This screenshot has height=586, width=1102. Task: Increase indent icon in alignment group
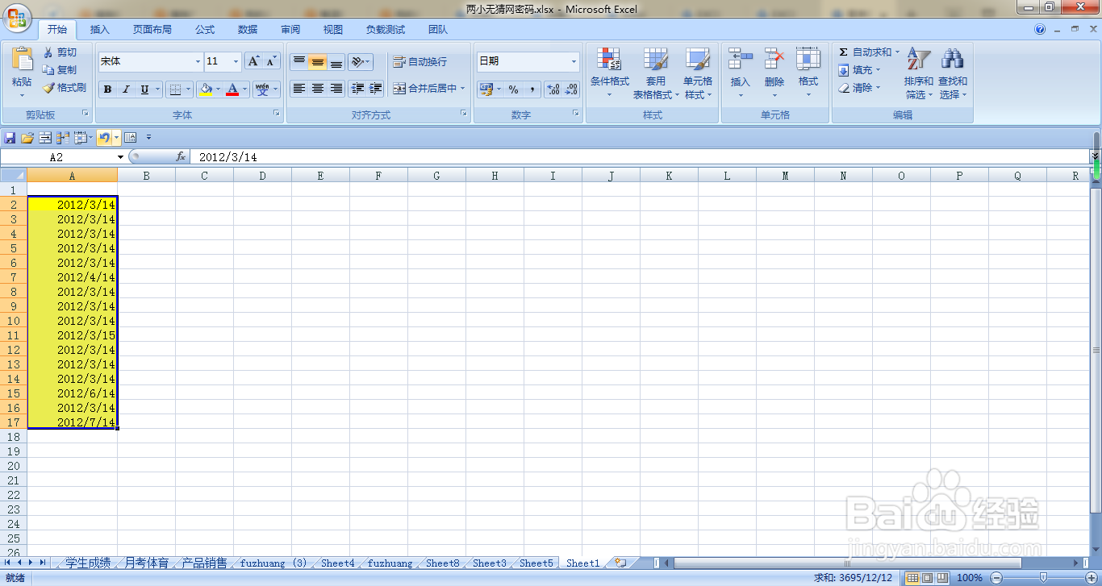pos(375,89)
